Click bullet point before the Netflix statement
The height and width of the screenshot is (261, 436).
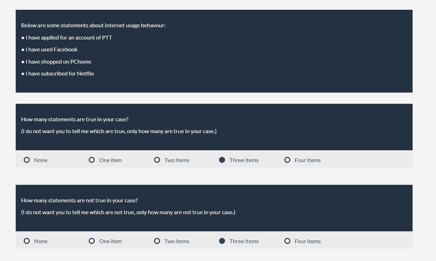pyautogui.click(x=23, y=74)
